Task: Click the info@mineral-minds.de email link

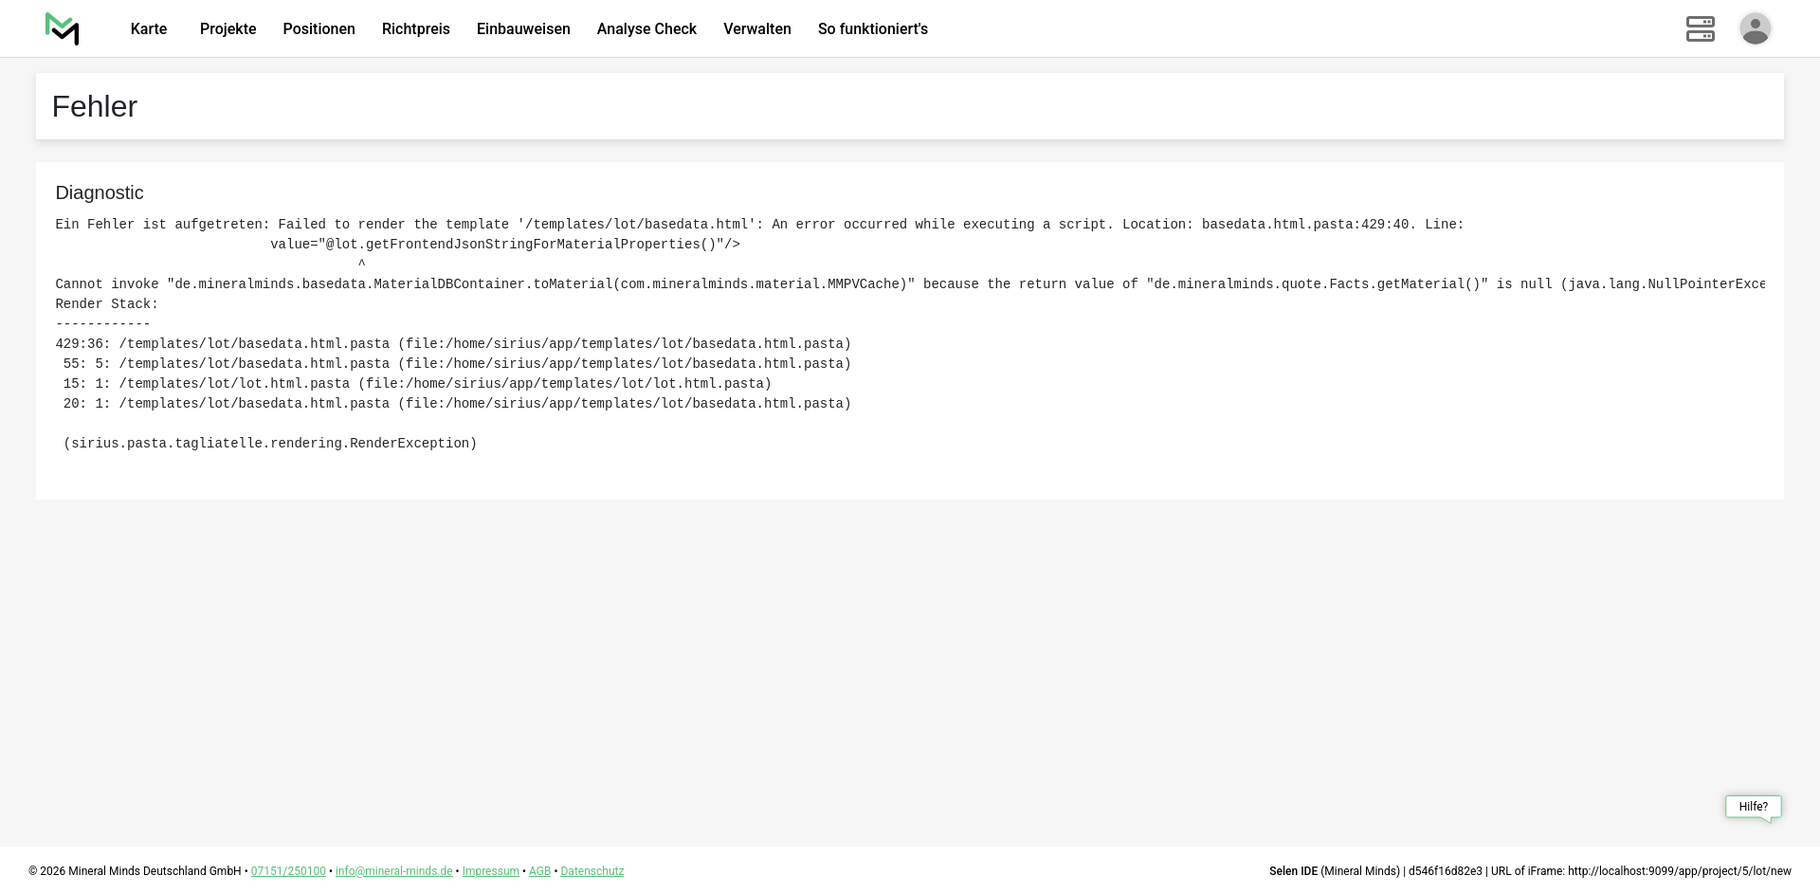Action: click(x=393, y=871)
